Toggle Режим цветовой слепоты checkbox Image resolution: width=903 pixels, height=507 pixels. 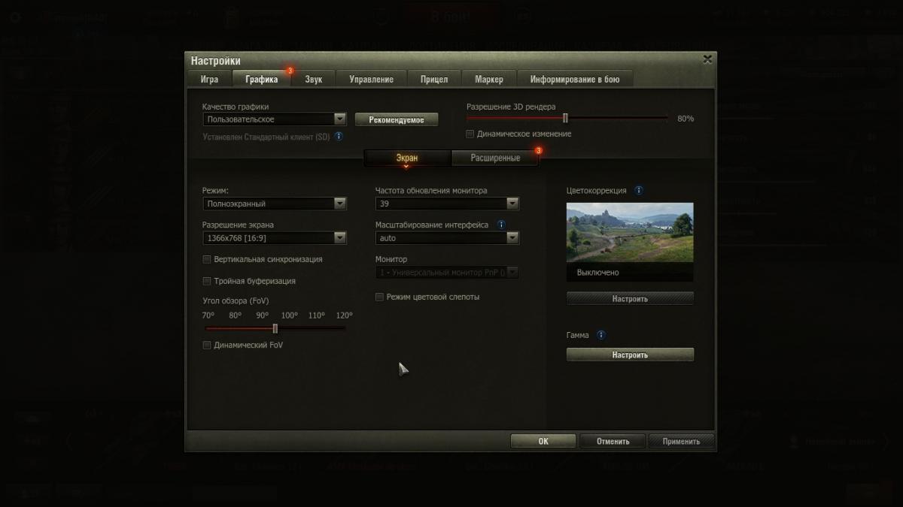(x=380, y=297)
